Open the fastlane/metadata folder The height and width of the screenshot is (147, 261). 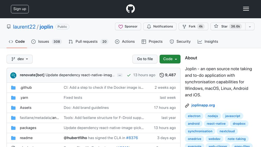[x=39, y=118]
